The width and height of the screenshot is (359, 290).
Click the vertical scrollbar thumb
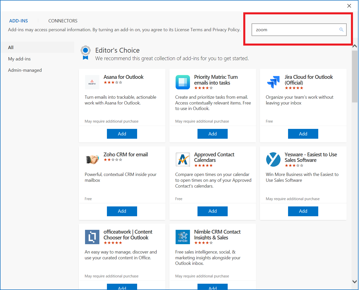[355, 77]
